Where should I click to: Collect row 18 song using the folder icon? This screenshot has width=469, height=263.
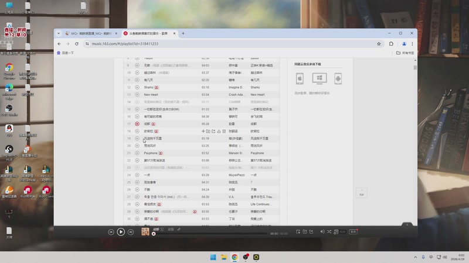(x=208, y=131)
